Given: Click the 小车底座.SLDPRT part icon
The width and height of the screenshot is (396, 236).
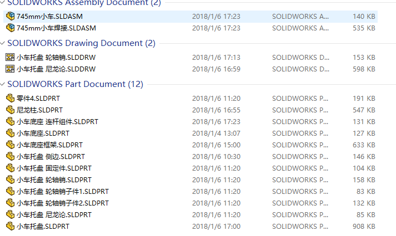Looking at the screenshot, I should click(10, 133).
